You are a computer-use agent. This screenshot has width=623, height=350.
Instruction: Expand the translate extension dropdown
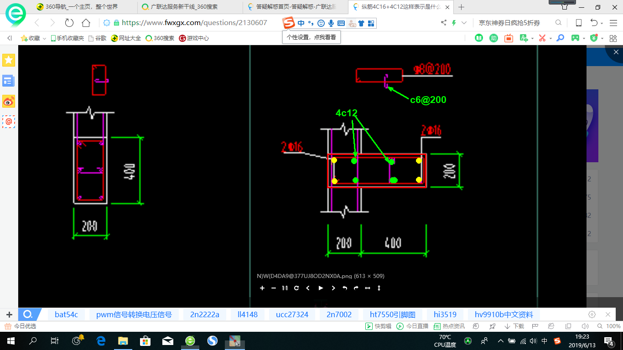point(533,39)
